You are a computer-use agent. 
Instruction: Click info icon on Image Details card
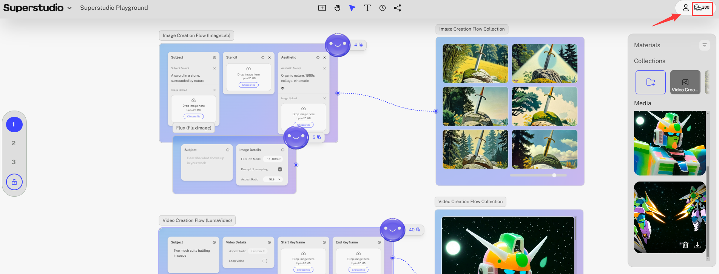283,150
